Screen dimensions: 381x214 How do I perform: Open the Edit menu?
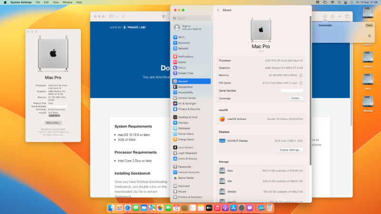pos(46,2)
